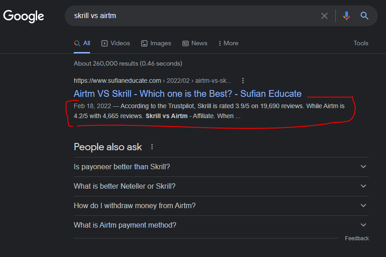Open the 'Airtm VS Skrill - Which one is the Best?' result

point(188,94)
